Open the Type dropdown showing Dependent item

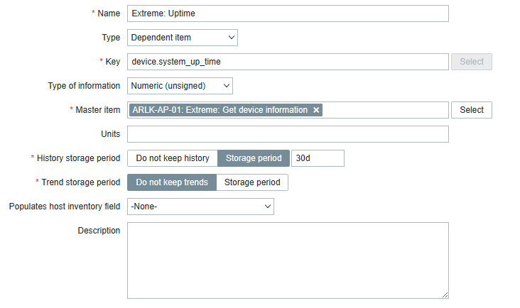pos(183,38)
